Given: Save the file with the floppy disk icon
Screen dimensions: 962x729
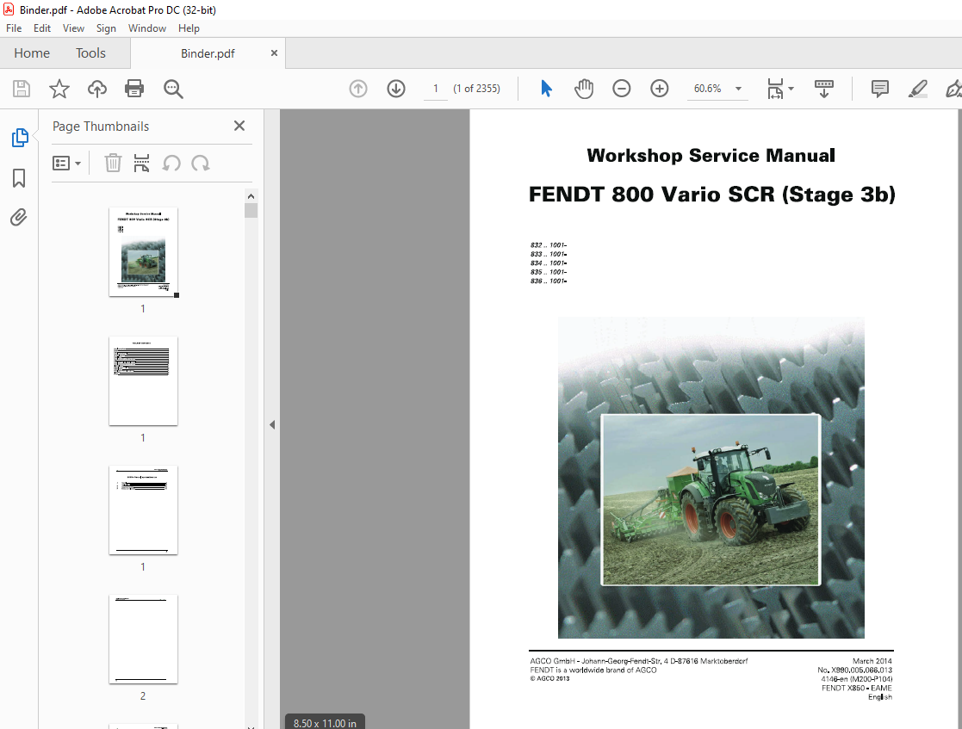Looking at the screenshot, I should pos(22,89).
